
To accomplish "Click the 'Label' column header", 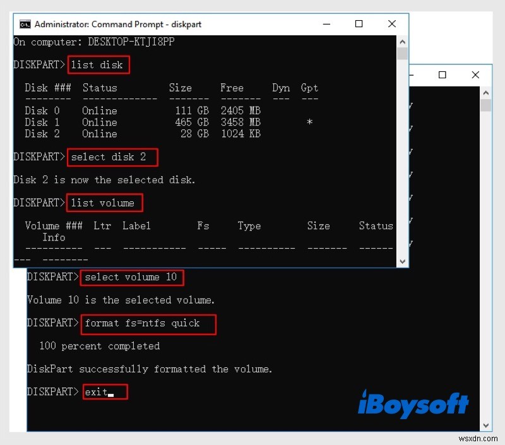I will click(136, 226).
